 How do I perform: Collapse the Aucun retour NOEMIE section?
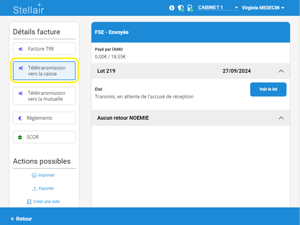tap(281, 118)
